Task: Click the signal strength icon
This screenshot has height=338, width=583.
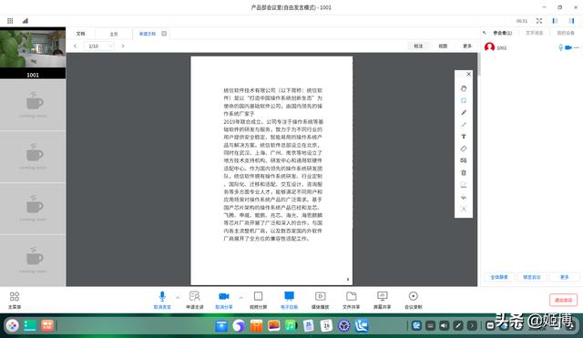Action: (25, 21)
